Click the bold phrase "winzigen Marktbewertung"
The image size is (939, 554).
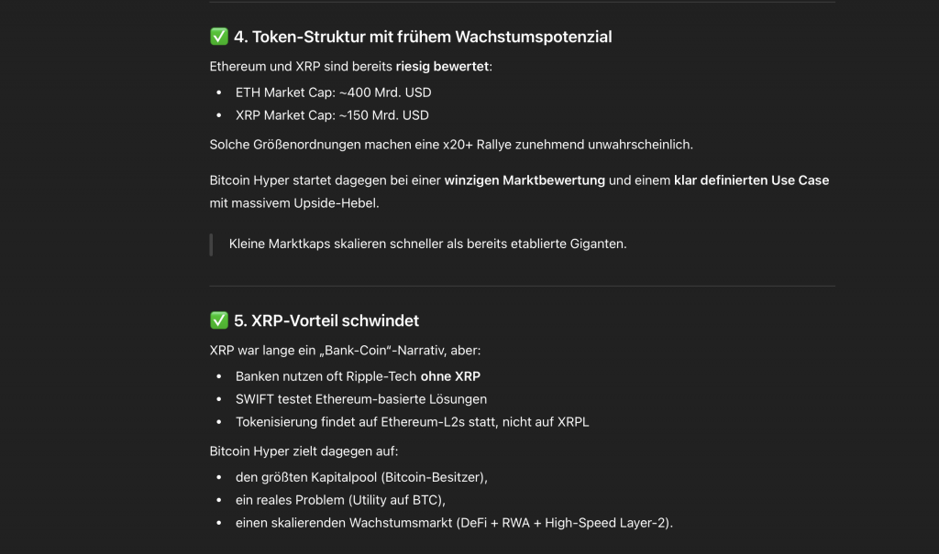point(525,180)
